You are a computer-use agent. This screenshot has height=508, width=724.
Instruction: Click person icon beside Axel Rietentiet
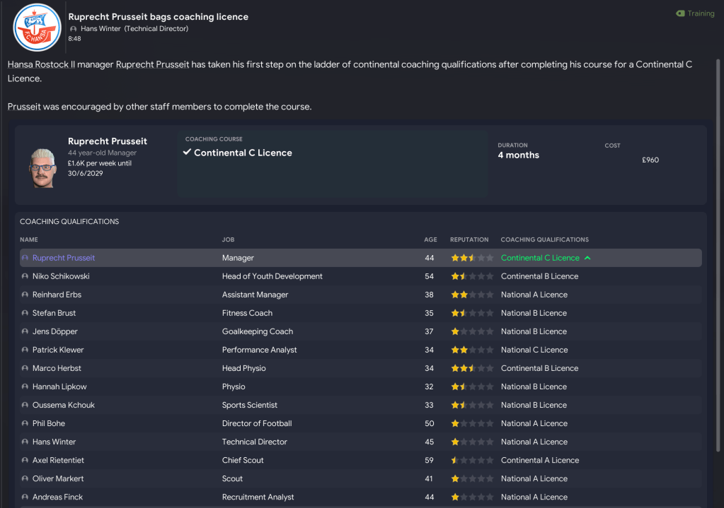click(25, 460)
